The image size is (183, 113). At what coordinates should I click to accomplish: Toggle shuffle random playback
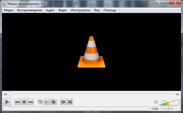(x=70, y=102)
